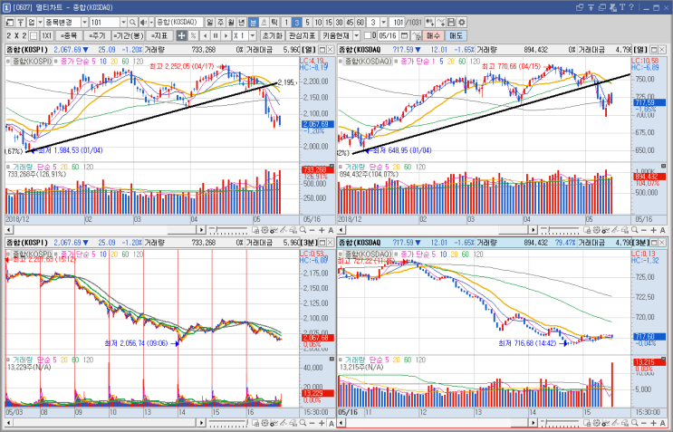This screenshot has height=432, width=673.
Task: Click the gear chart settings icon
Action: (462, 23)
